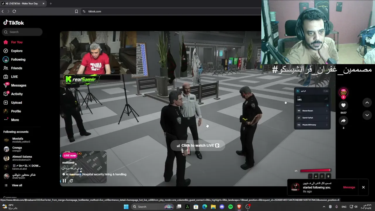The width and height of the screenshot is (375, 211).
Task: Open Spotify from taskbar
Action: (231, 207)
